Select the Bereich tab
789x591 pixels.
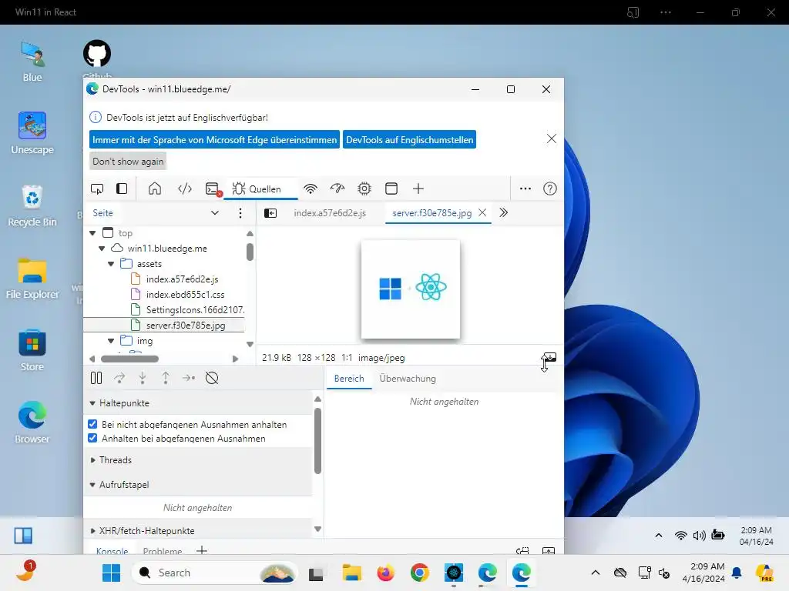tap(349, 379)
